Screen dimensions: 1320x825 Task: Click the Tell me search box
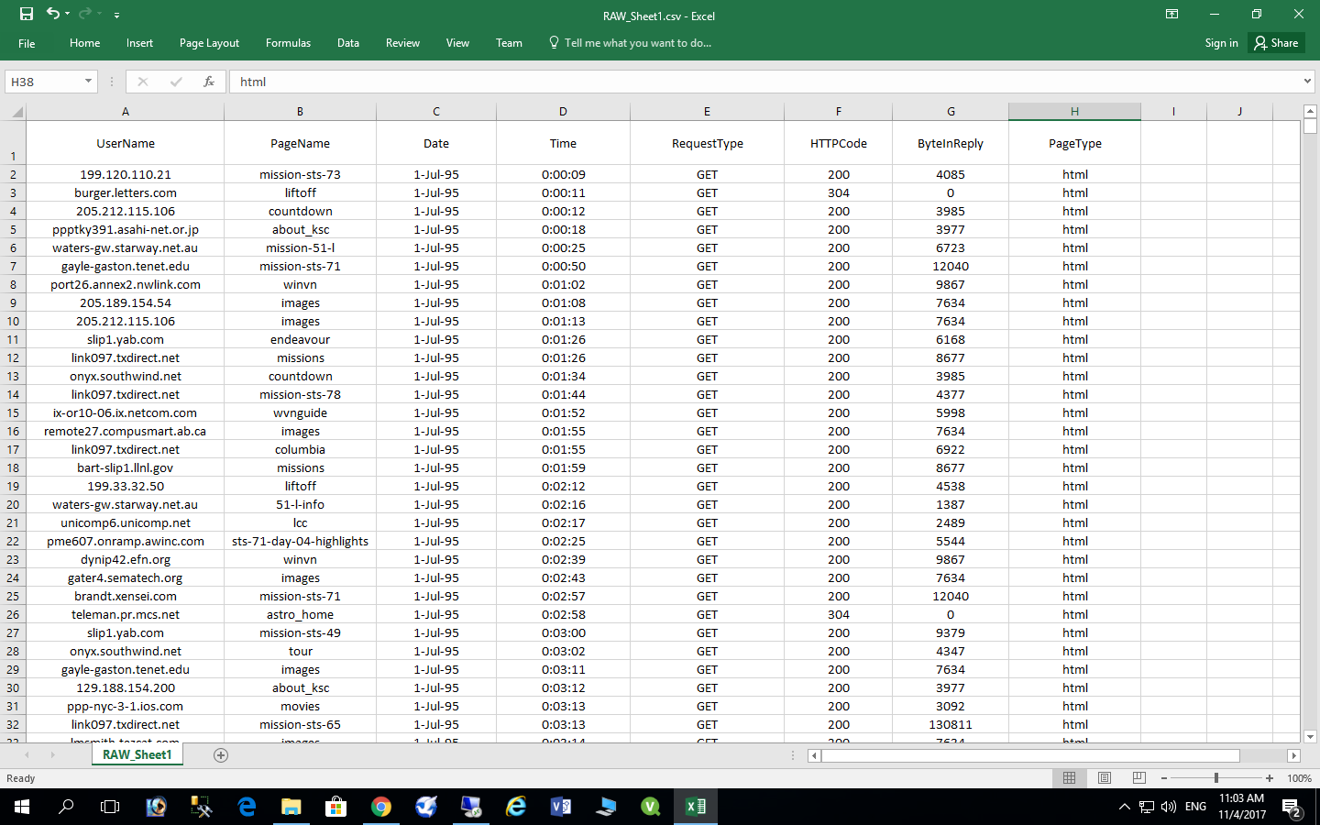(x=637, y=43)
